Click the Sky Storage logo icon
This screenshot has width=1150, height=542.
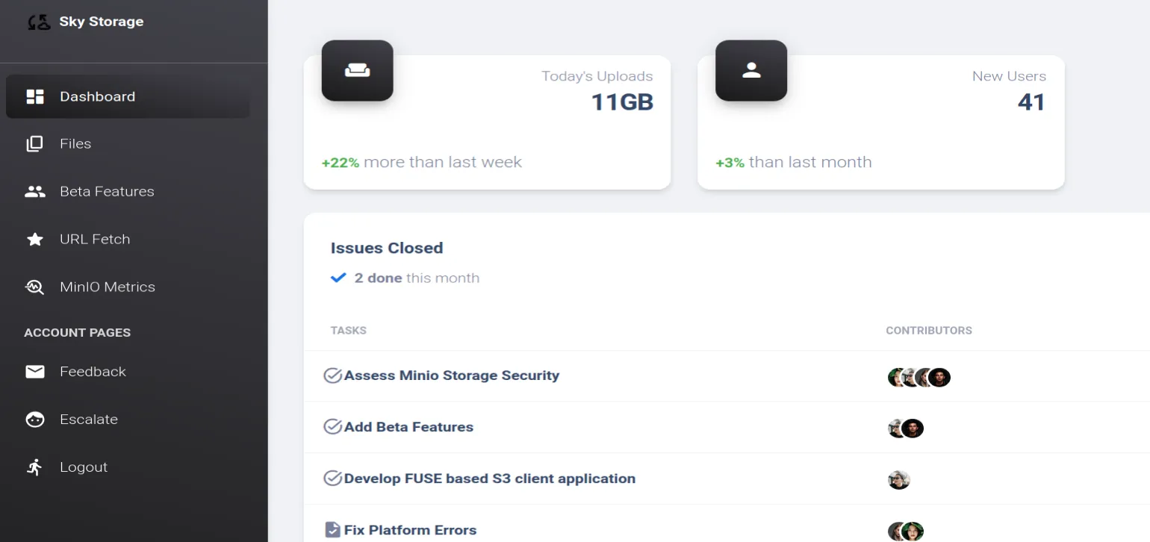tap(38, 22)
